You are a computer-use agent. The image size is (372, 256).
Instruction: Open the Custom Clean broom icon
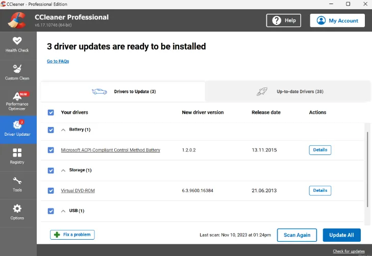[x=17, y=69]
